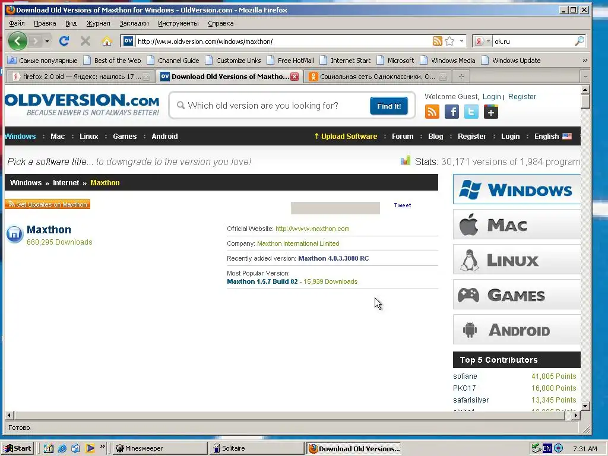Screen dimensions: 608x456
Task: Open the Вид menu
Action: tap(71, 23)
